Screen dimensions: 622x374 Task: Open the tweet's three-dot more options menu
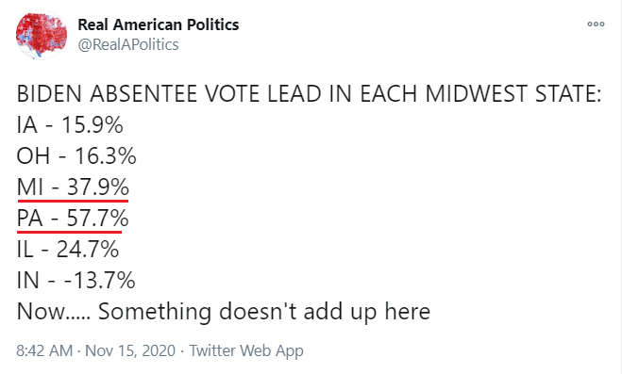(x=596, y=24)
